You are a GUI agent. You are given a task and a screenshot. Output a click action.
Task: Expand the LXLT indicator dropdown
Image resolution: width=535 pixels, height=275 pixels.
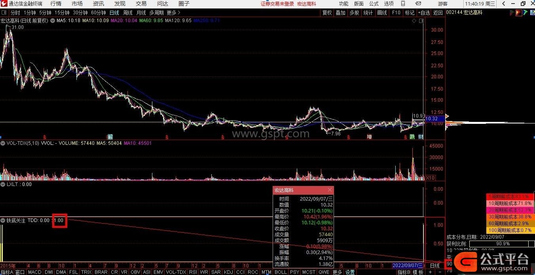[x=3, y=184]
